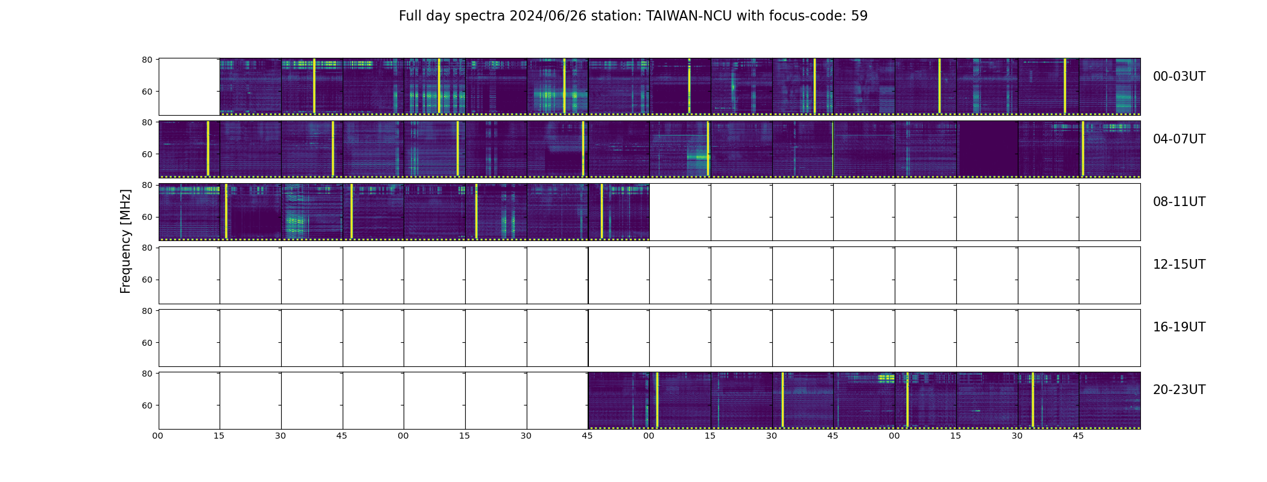
Task: Click the last spectrogram panel of 00-03UT row
Action: [x=1110, y=86]
